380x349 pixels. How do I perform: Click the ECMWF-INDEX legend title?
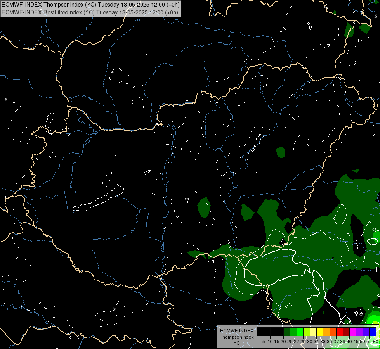pyautogui.click(x=237, y=331)
